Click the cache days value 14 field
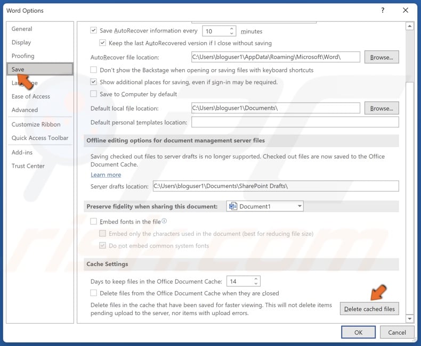The image size is (421, 346). pyautogui.click(x=240, y=282)
